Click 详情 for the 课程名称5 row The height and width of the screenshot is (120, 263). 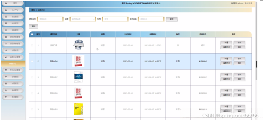(x=226, y=107)
